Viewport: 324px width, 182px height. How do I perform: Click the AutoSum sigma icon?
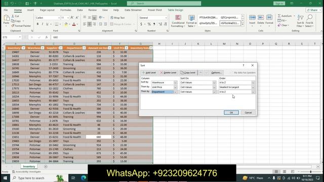279,16
